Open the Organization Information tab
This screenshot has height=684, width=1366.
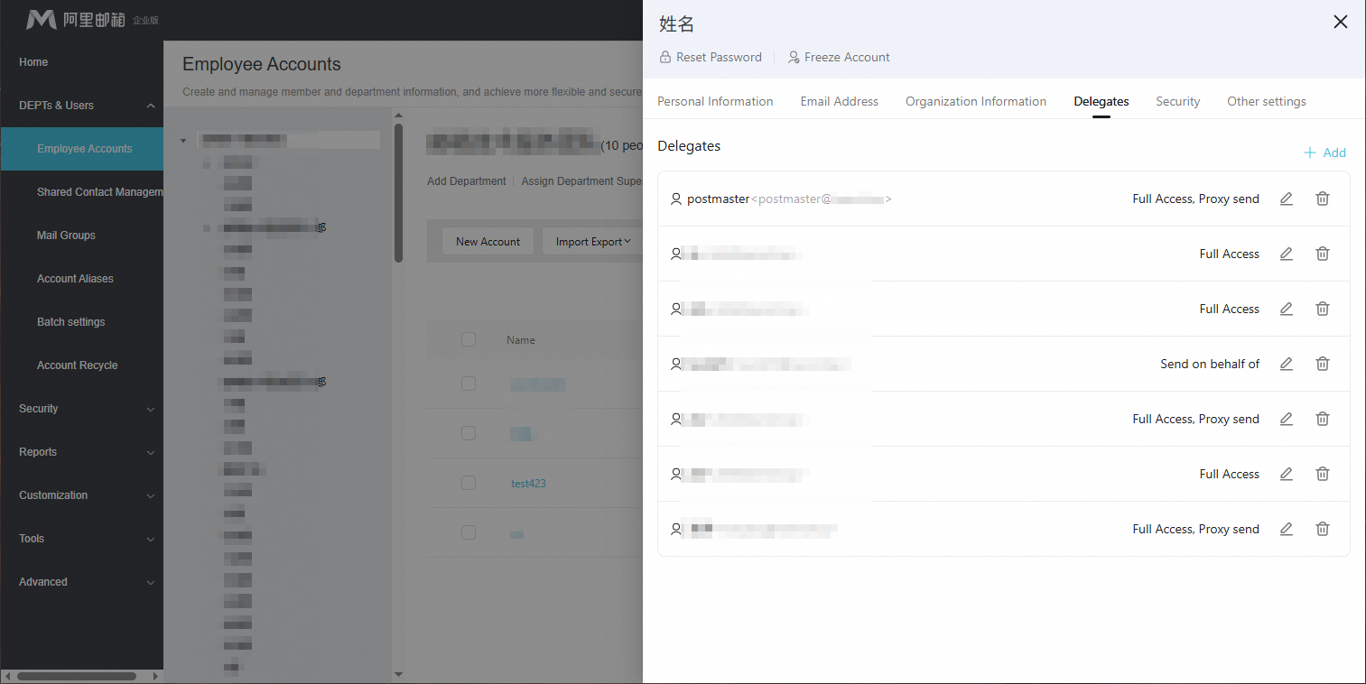[x=976, y=101]
